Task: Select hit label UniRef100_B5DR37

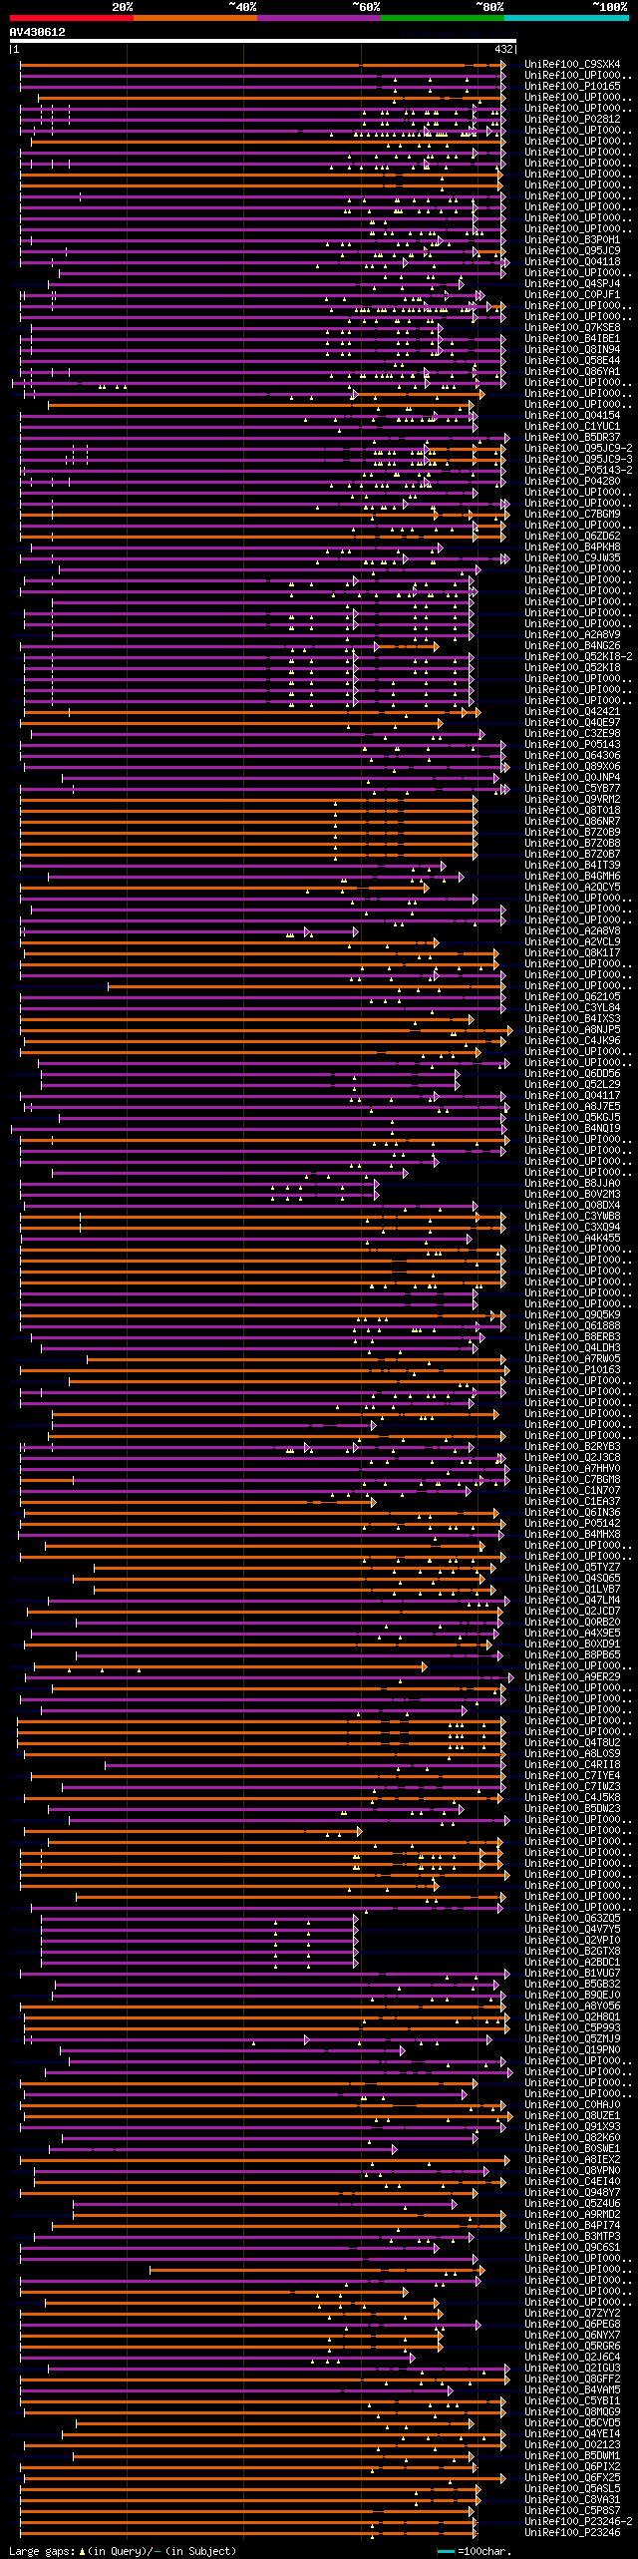Action: [572, 438]
